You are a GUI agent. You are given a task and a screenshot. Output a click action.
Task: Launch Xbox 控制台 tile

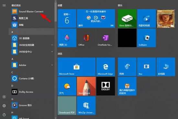(127, 18)
